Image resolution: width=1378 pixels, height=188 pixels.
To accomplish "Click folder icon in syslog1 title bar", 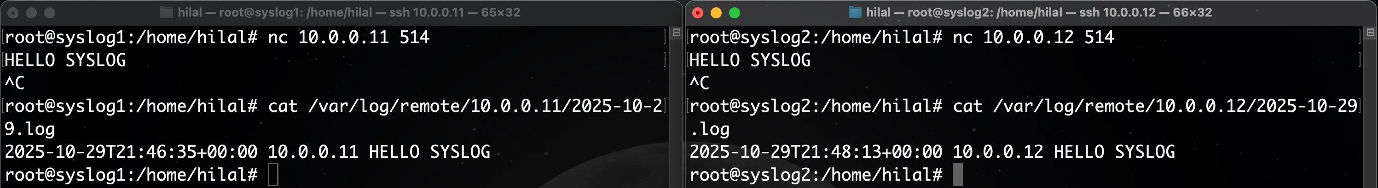I will tap(167, 12).
